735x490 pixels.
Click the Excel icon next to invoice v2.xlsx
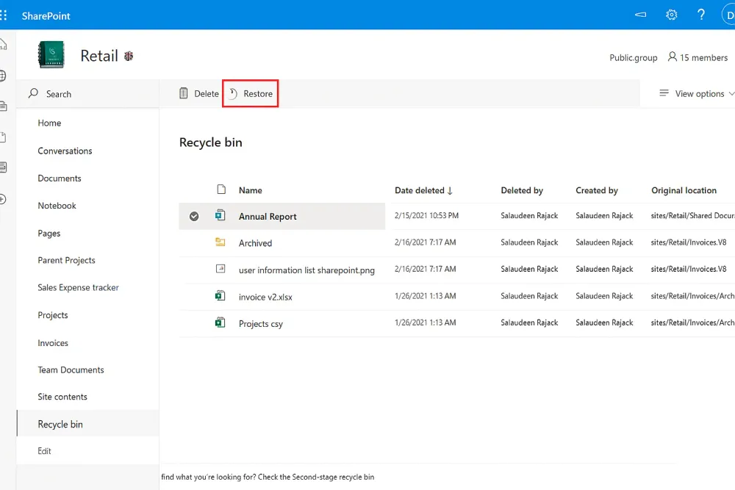[220, 296]
